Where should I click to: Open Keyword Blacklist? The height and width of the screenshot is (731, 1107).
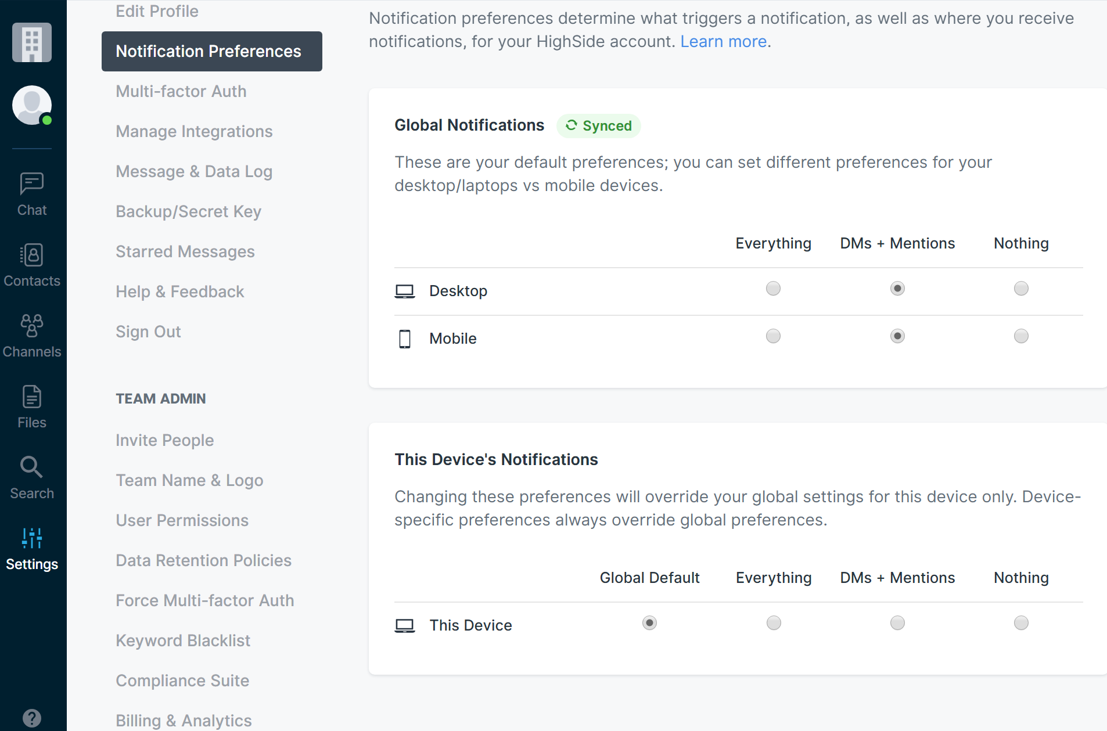point(183,640)
